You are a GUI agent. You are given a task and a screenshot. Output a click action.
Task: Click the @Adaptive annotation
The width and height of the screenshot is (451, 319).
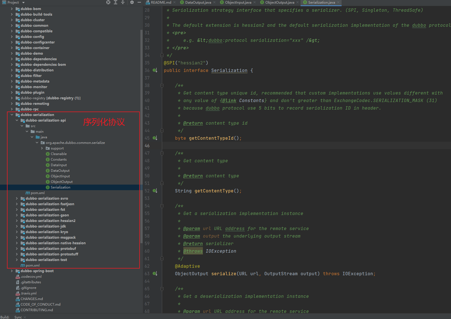point(187,266)
